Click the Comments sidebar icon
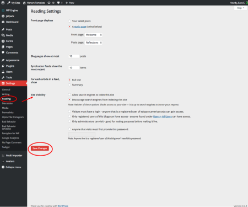Image resolution: width=248 pixels, height=207 pixels. click(3, 52)
